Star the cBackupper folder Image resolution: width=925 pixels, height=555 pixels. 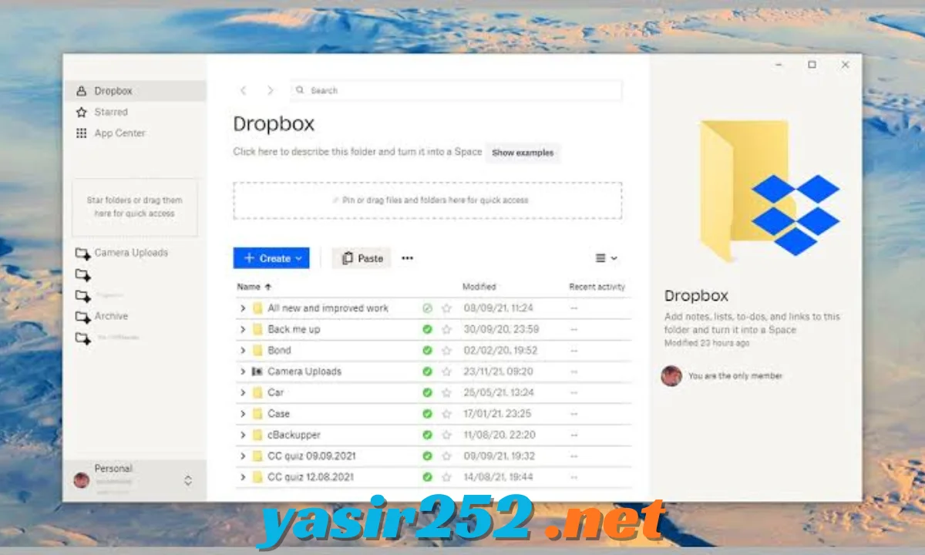(446, 435)
